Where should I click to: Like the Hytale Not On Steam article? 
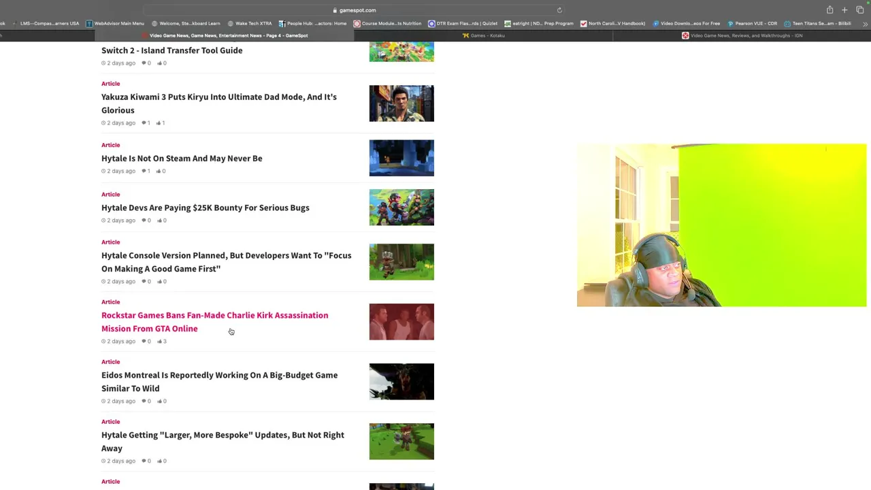pos(161,171)
